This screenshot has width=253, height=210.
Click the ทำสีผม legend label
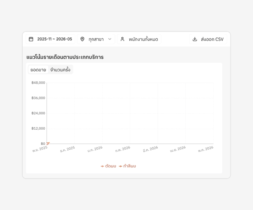tap(130, 166)
